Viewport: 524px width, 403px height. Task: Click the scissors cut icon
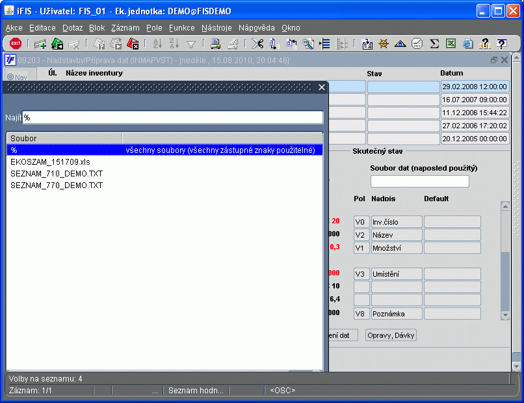[x=257, y=44]
